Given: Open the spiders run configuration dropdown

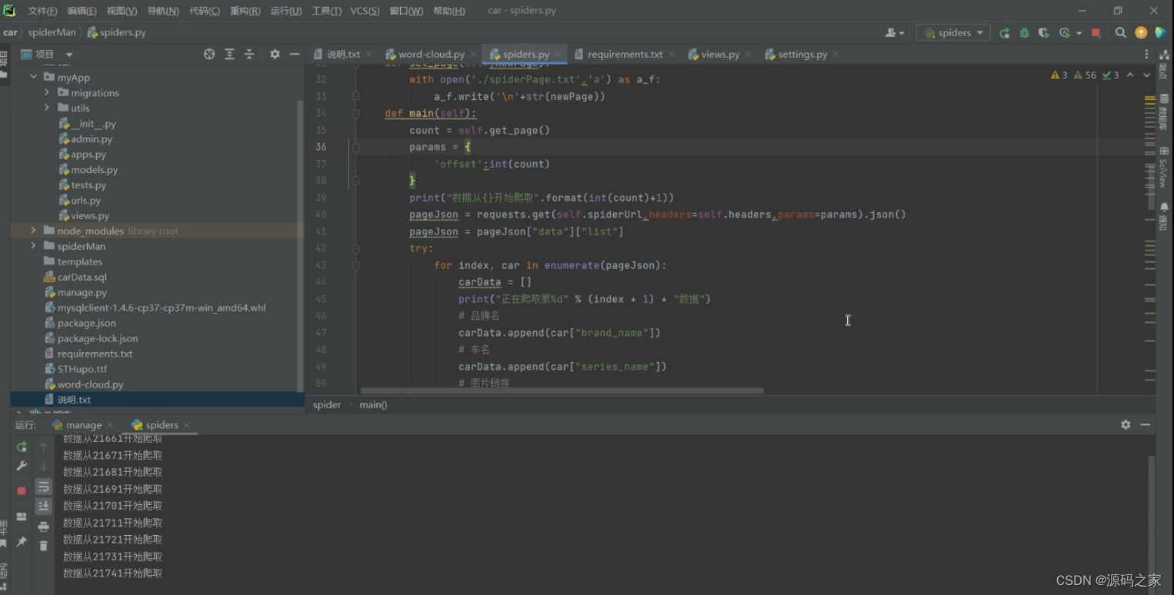Looking at the screenshot, I should tap(953, 33).
